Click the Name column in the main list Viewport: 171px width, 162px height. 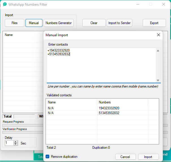click(x=9, y=35)
